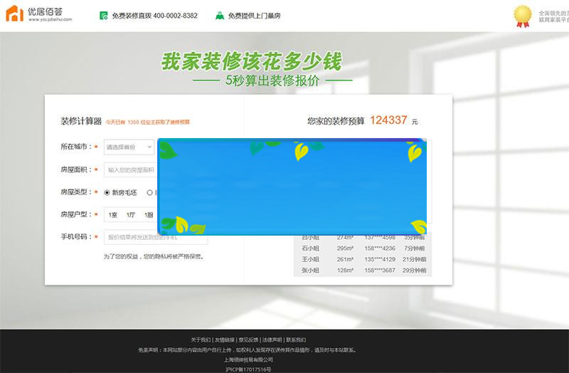Click the green house measurement icon
This screenshot has height=373, width=569.
point(220,16)
